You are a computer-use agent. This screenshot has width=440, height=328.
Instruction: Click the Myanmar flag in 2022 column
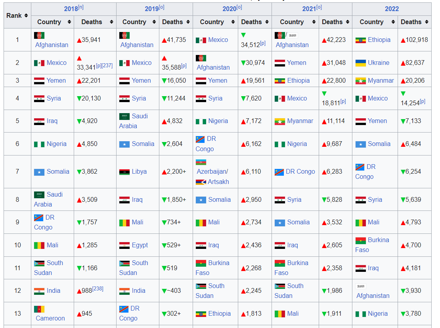tap(361, 81)
